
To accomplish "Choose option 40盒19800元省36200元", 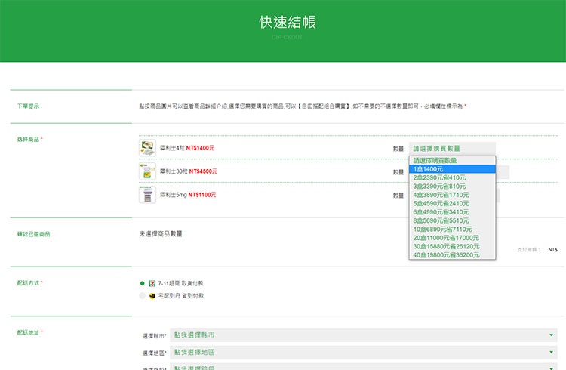I will (452, 255).
